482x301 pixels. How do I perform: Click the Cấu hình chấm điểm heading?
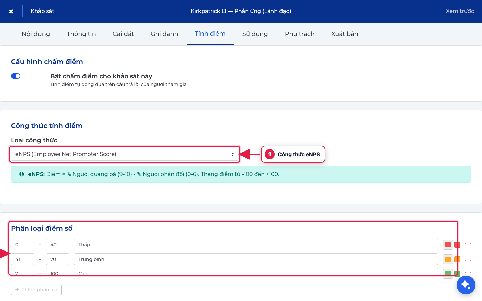47,62
